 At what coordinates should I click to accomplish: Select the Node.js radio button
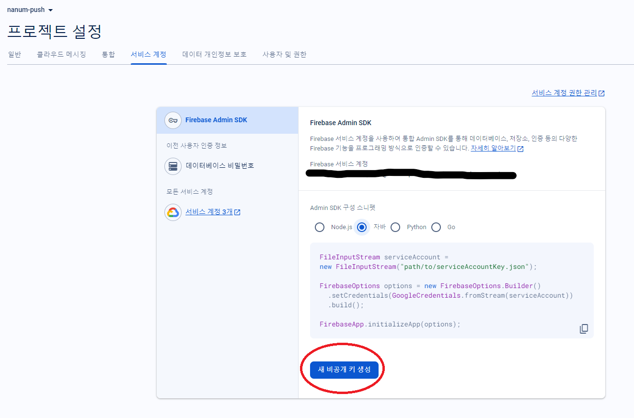click(320, 227)
